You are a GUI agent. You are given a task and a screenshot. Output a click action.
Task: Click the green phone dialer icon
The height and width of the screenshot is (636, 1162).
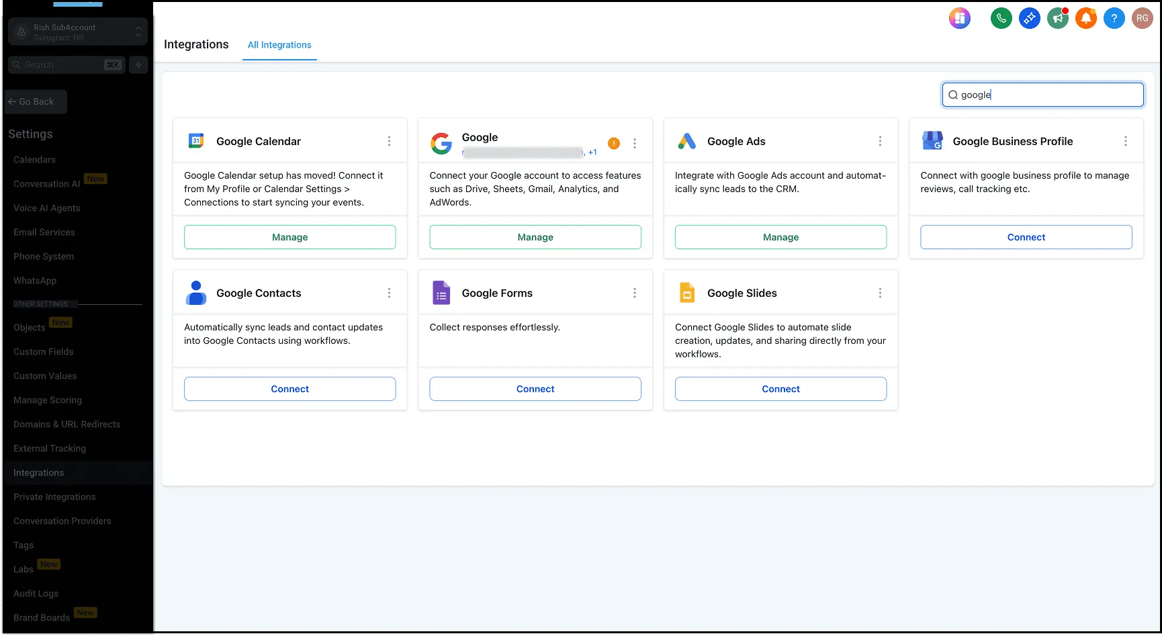tap(1001, 18)
